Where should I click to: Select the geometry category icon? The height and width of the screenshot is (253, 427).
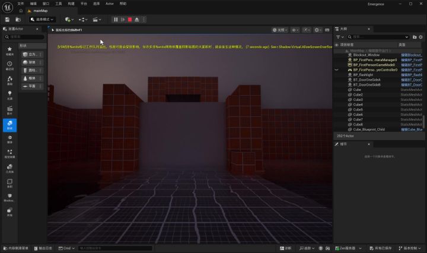point(9,169)
